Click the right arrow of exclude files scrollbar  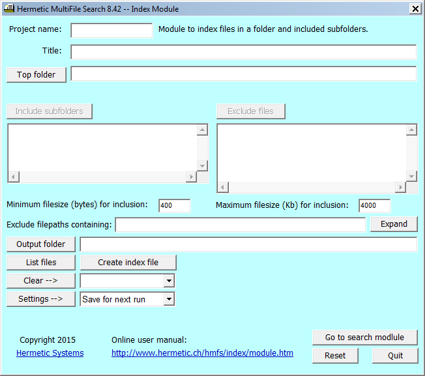pos(400,187)
